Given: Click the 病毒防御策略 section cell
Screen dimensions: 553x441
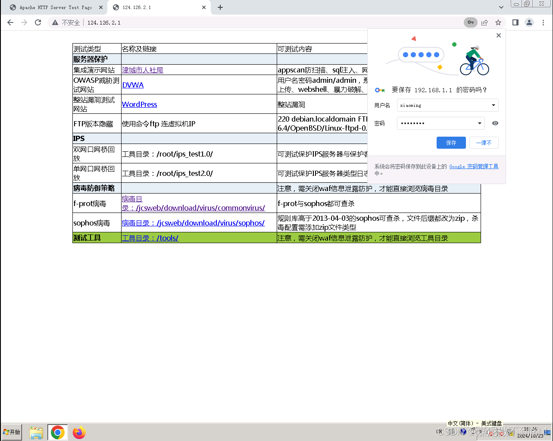Looking at the screenshot, I should point(97,188).
